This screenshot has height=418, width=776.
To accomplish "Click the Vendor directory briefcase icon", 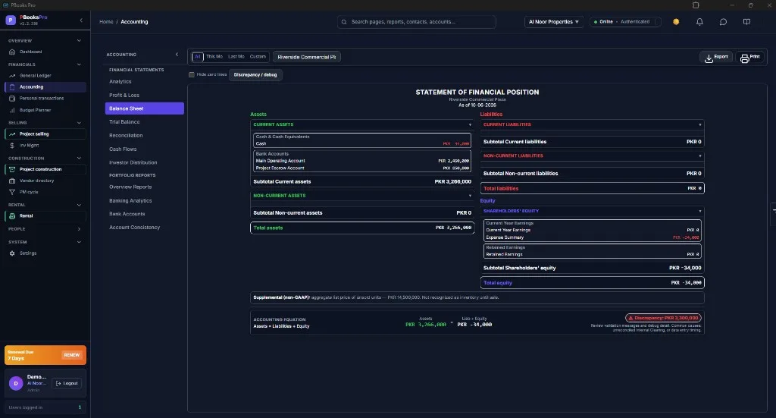I will (x=12, y=181).
